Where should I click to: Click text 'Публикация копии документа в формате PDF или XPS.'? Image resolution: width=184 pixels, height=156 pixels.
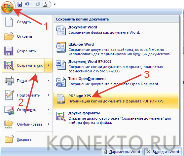tap(116, 101)
